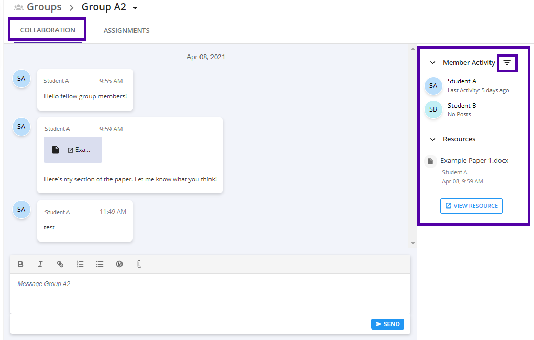
Task: Select Example Paper 1.docx resource name
Action: (x=474, y=160)
